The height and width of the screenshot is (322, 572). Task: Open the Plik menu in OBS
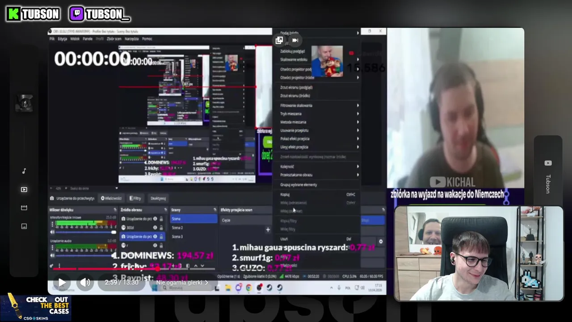[52, 39]
